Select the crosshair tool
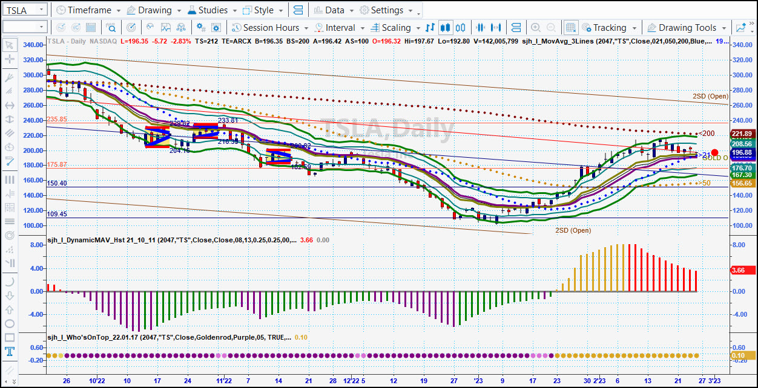758x388 pixels. [x=10, y=59]
